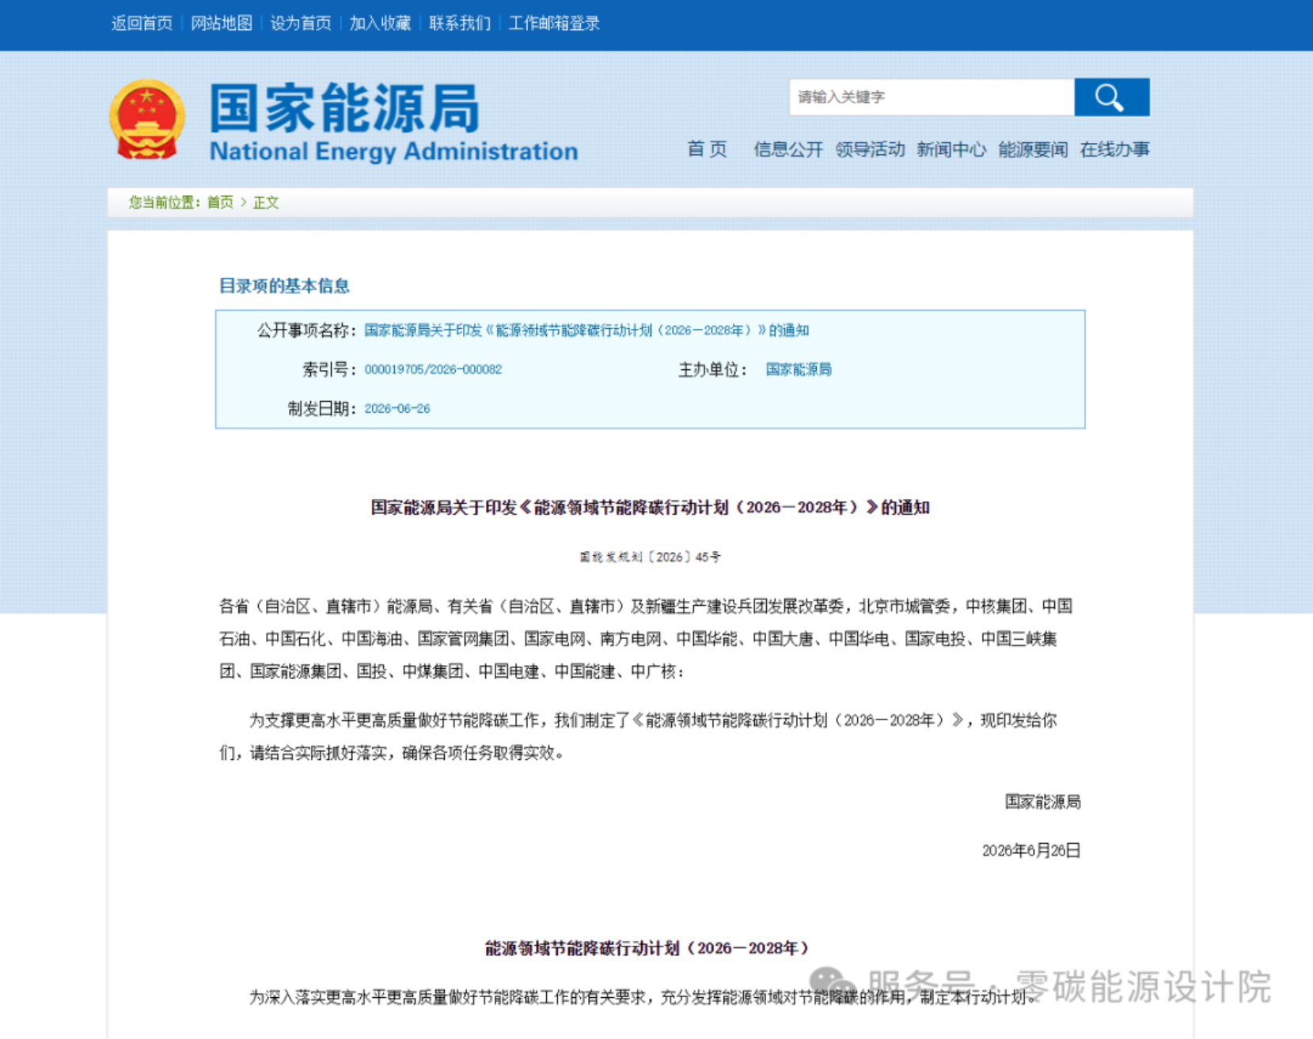Click 正文 in the breadcrumb path

tap(266, 202)
